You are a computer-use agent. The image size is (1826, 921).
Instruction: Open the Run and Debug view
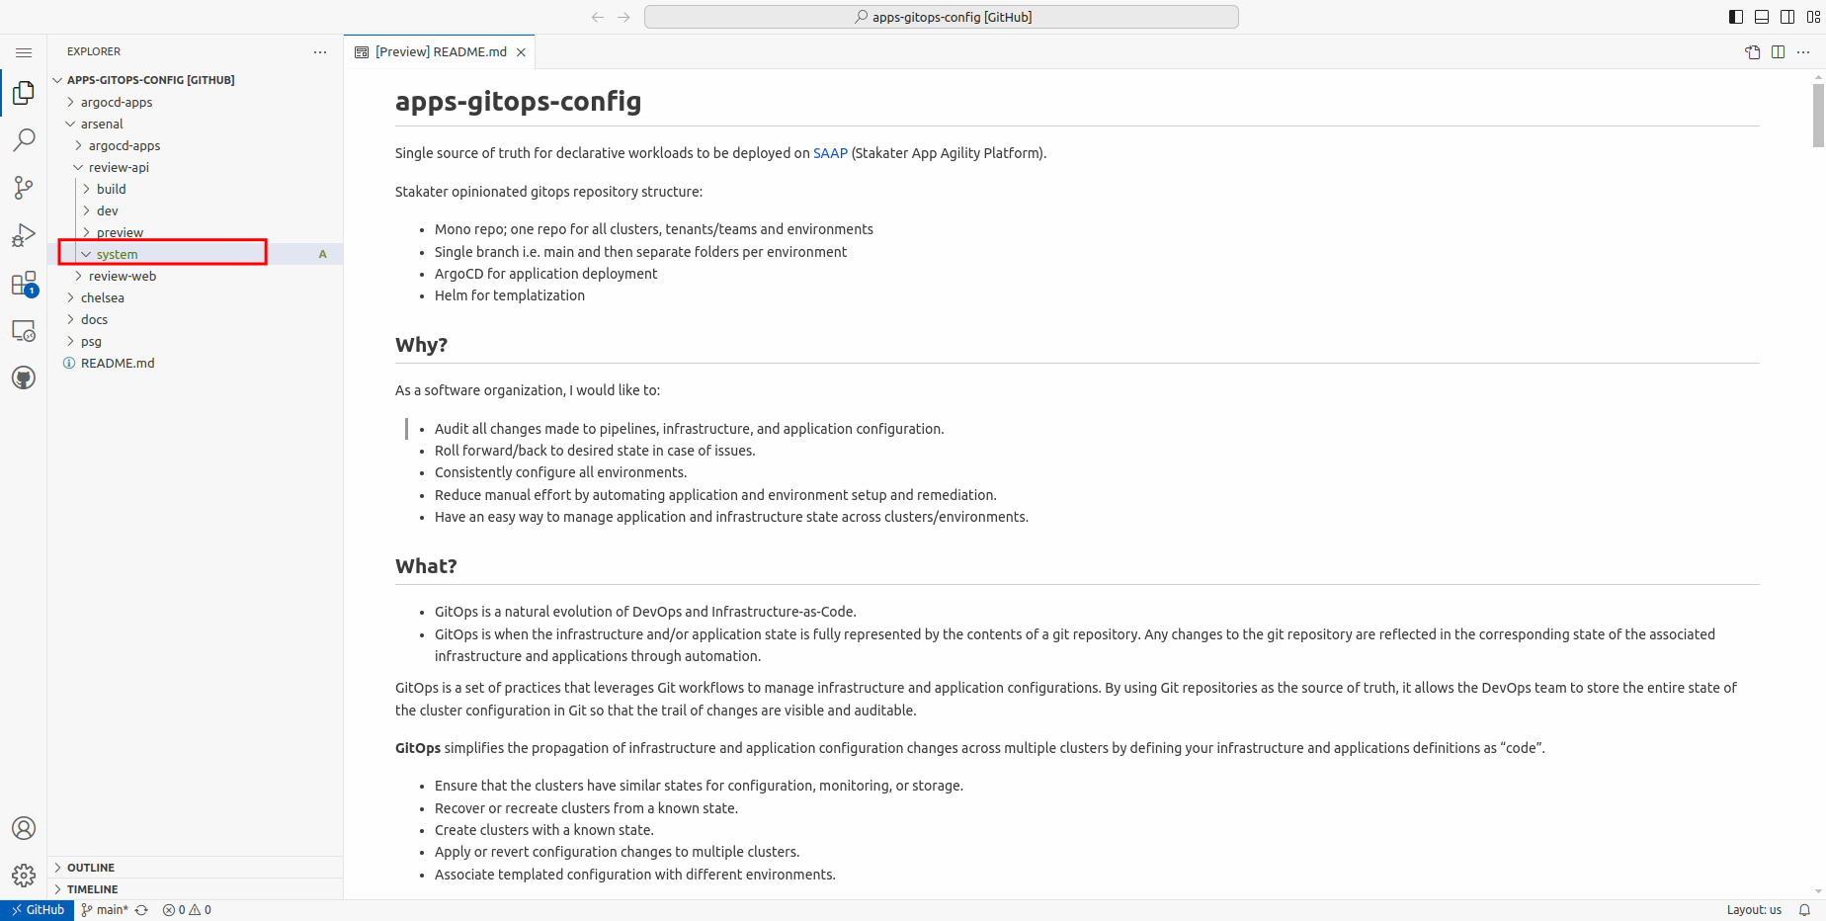click(24, 235)
